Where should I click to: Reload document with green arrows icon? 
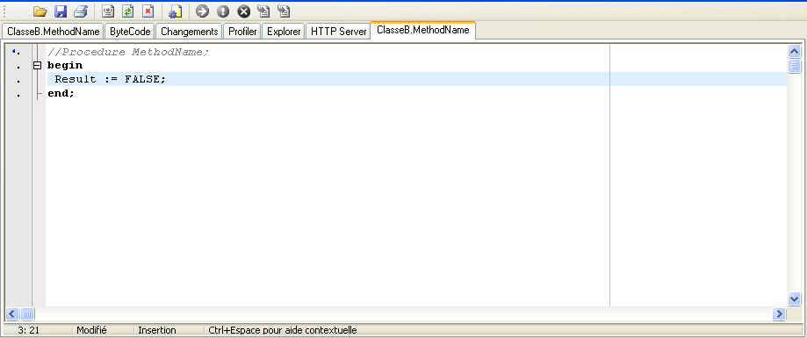point(128,11)
